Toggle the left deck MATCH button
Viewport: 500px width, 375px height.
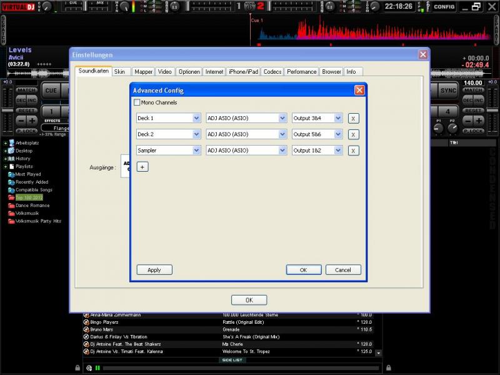pos(27,90)
